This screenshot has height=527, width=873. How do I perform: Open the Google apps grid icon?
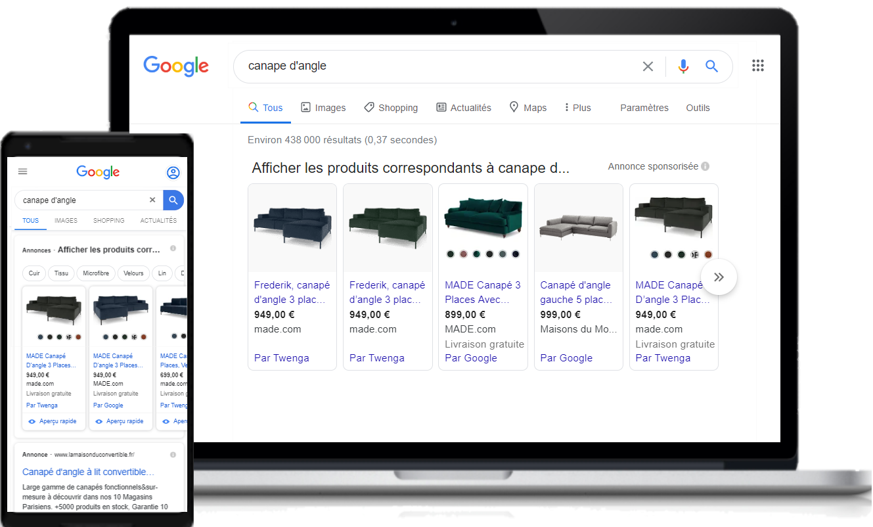click(x=758, y=66)
